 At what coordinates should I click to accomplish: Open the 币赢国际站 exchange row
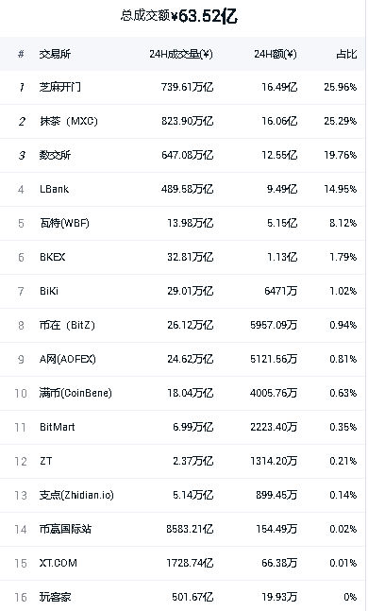pyautogui.click(x=182, y=529)
